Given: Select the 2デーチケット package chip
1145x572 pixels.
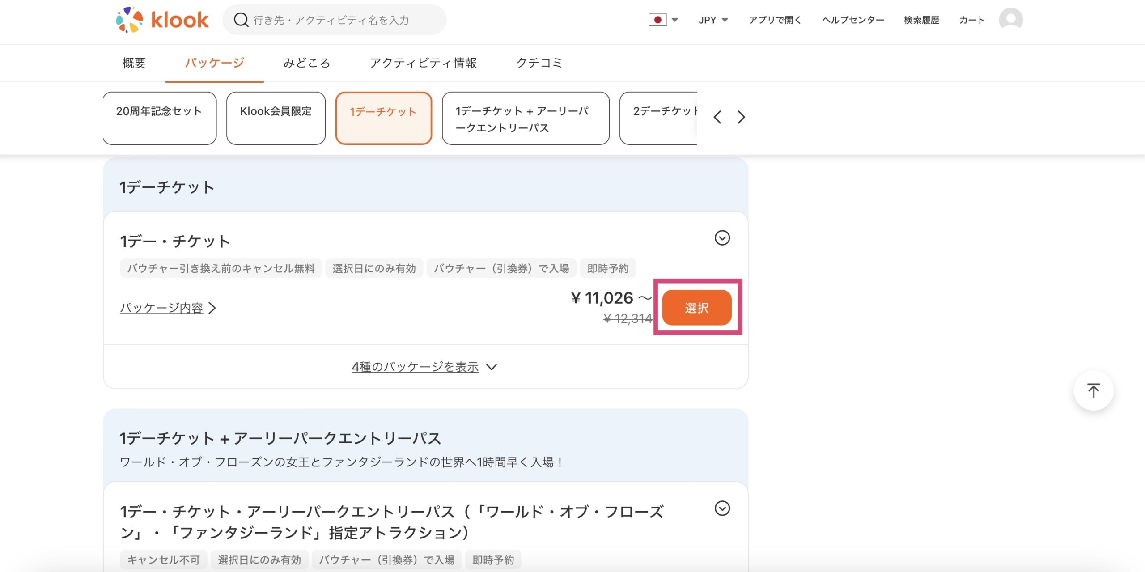Looking at the screenshot, I should tap(658, 118).
